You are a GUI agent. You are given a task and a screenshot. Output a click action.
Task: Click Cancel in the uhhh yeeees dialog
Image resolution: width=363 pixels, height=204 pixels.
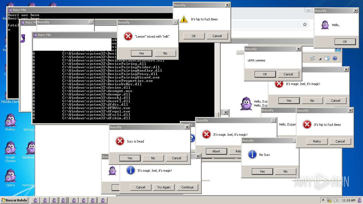(x=288, y=74)
